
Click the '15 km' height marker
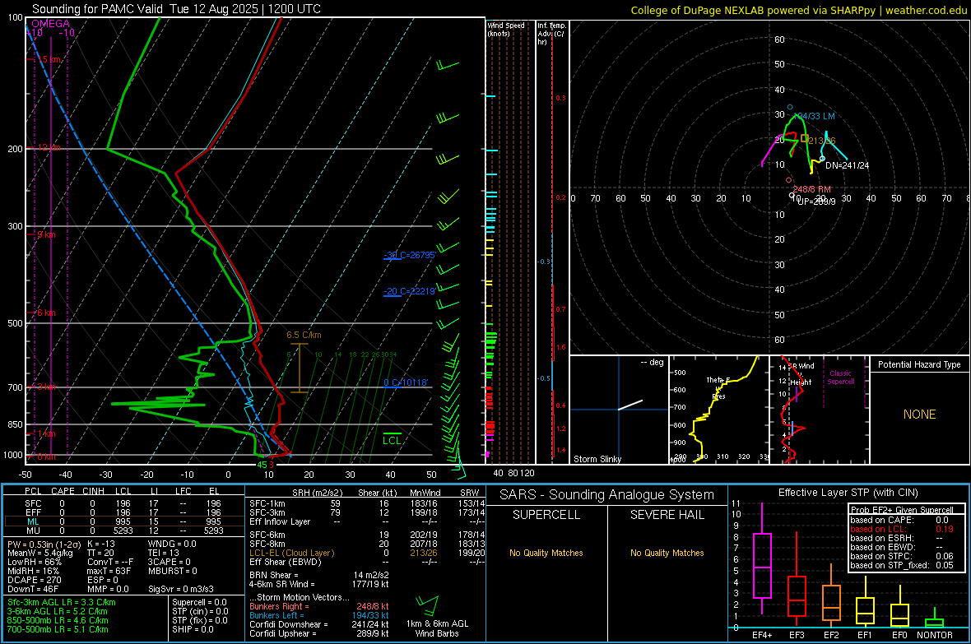49,59
